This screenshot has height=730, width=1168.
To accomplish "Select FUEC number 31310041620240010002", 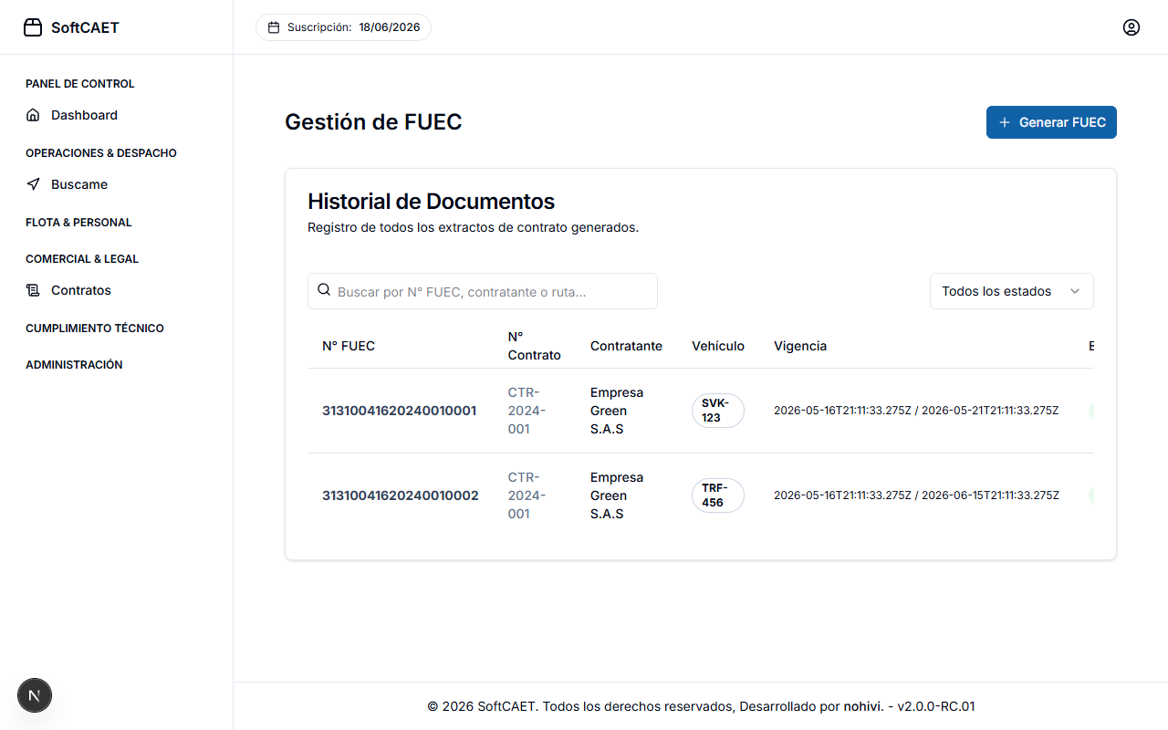I will click(x=400, y=495).
